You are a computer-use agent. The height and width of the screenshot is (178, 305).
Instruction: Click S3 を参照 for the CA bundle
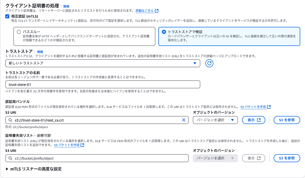[287, 120]
